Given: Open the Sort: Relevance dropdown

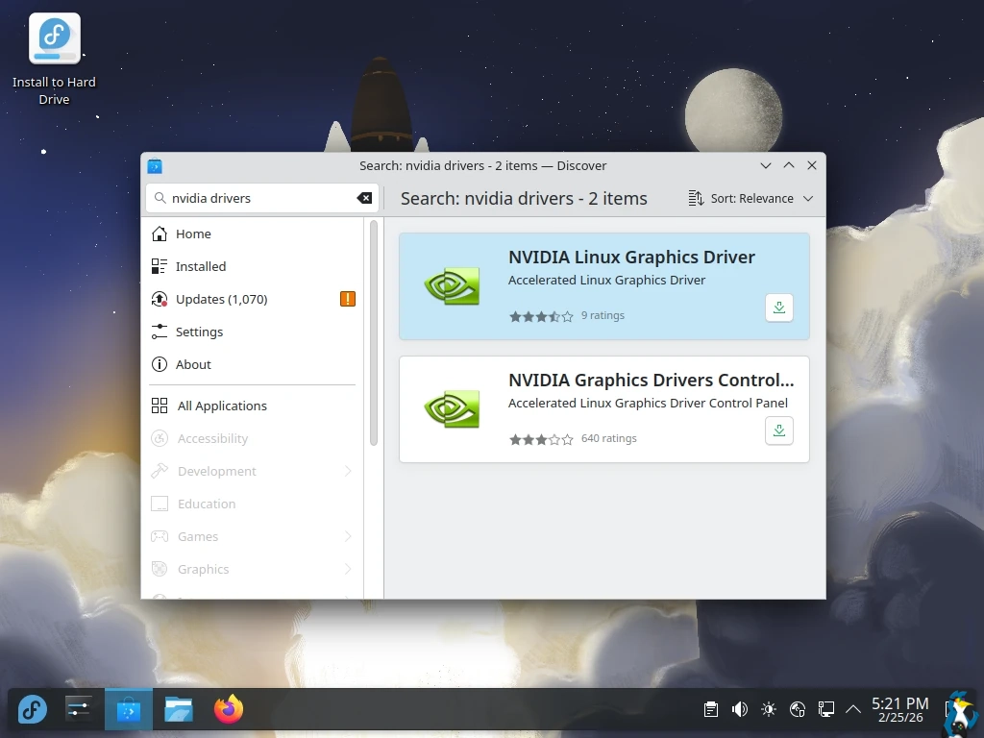Looking at the screenshot, I should 750,198.
